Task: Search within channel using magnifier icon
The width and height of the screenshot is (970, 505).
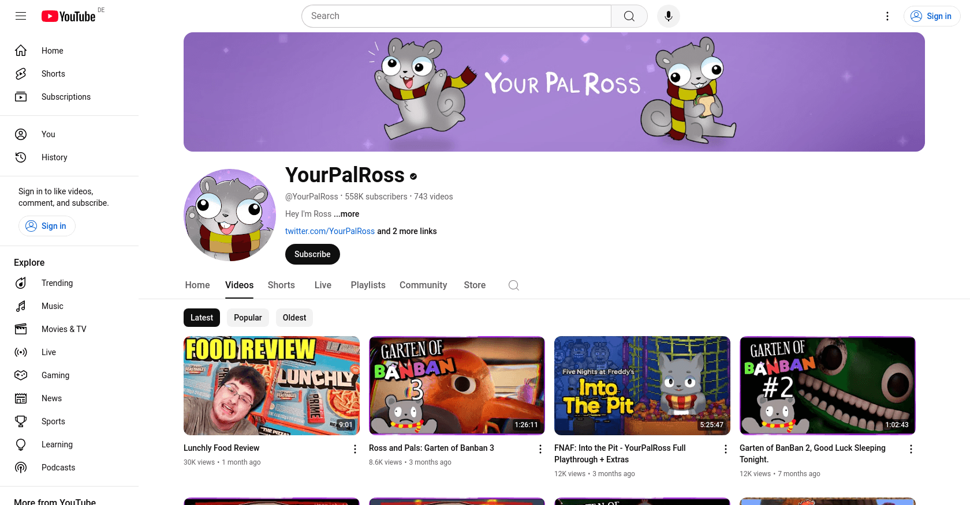Action: click(514, 285)
